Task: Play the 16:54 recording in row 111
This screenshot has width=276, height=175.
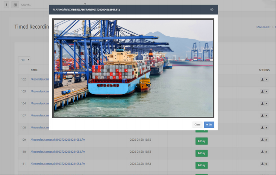Action: [x=201, y=165]
